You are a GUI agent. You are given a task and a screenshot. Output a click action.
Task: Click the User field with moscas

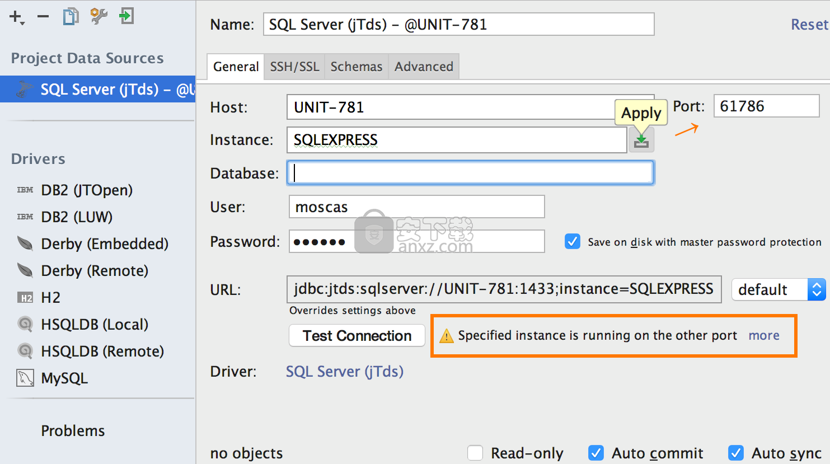[x=417, y=207]
